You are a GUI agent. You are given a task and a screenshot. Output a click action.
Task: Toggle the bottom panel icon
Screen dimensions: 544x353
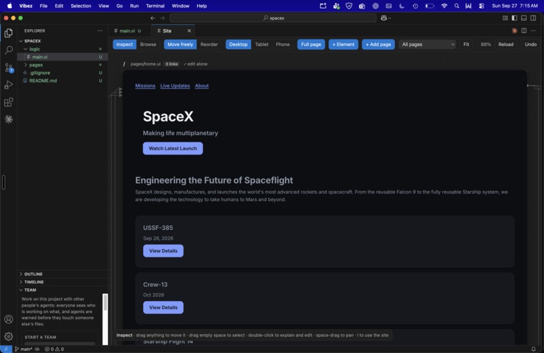524,18
